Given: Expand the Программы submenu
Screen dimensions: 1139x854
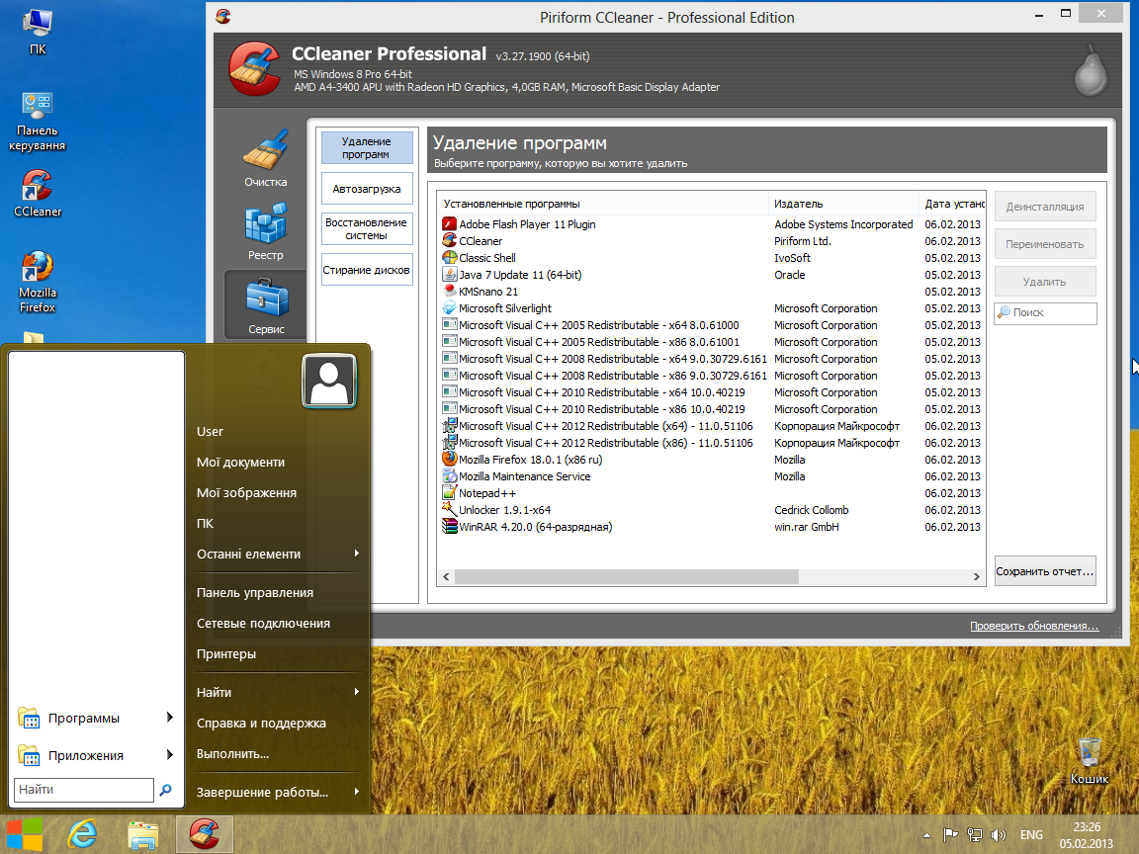Looking at the screenshot, I should pyautogui.click(x=170, y=718).
